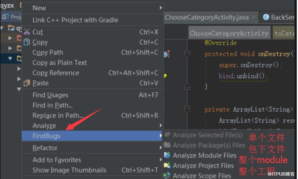Click Copy Path menu item
The image size is (298, 179).
pos(48,53)
